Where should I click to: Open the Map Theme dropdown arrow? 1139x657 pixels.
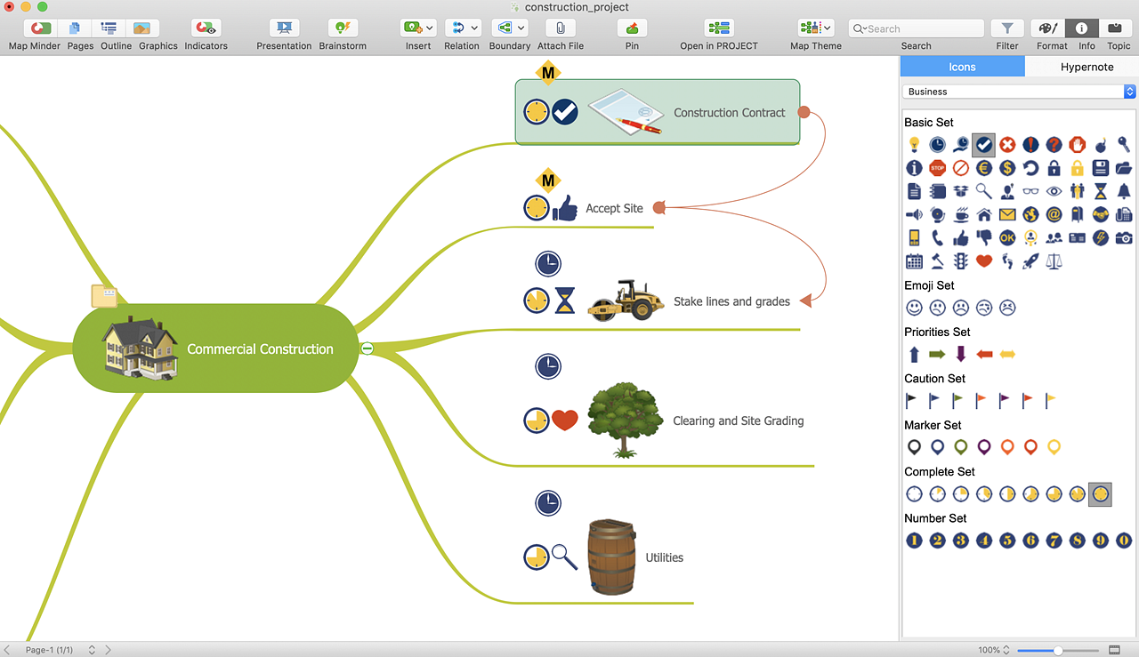click(828, 28)
